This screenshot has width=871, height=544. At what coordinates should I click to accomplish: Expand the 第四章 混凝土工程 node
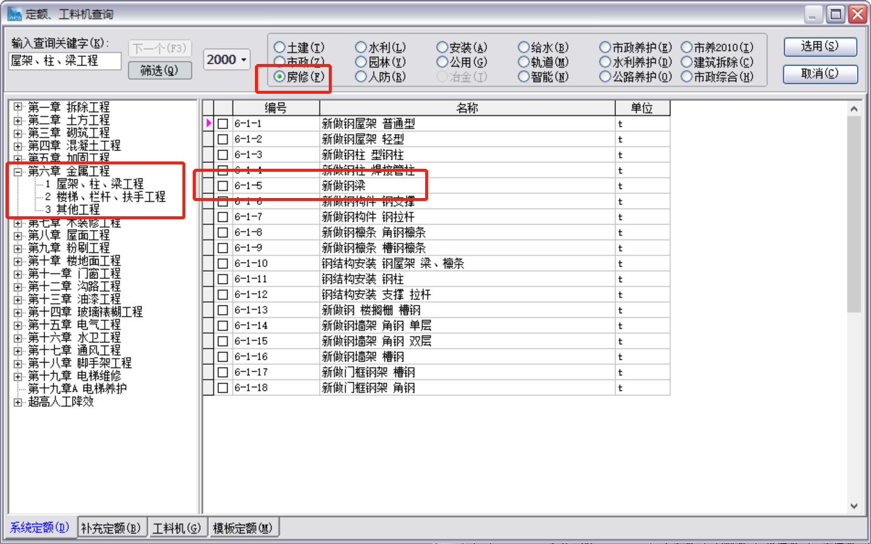(x=18, y=146)
